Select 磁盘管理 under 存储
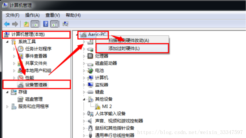 click(x=34, y=99)
